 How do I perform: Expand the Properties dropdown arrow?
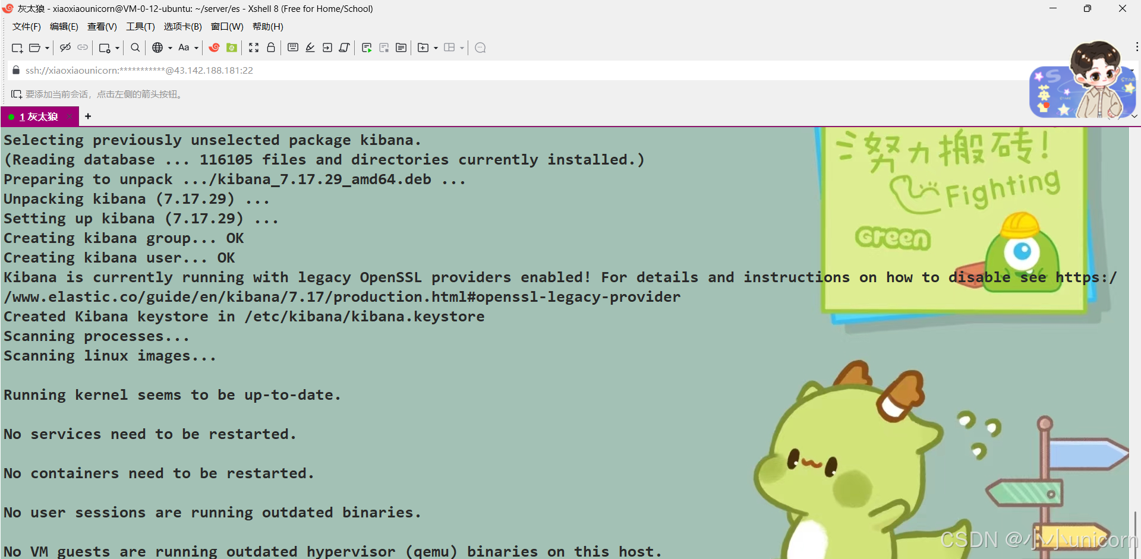(x=117, y=48)
